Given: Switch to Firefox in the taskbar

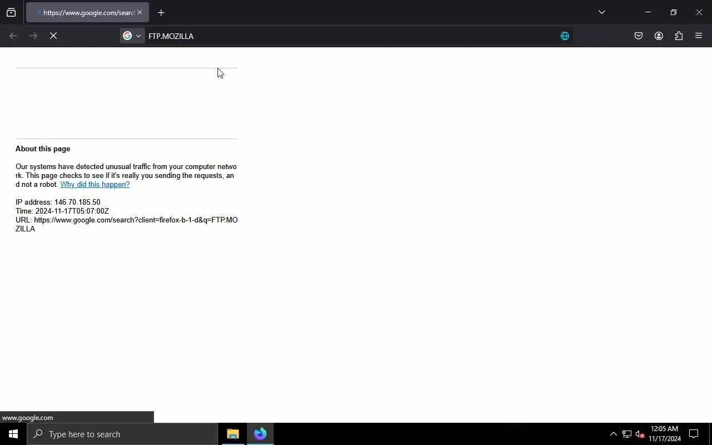Looking at the screenshot, I should [x=260, y=434].
